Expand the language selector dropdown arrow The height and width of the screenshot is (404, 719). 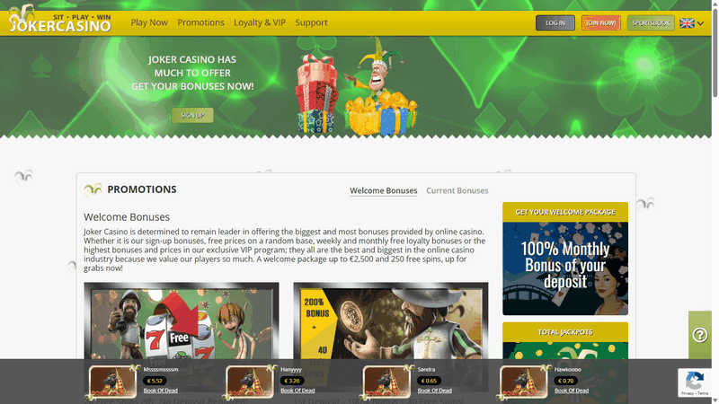(700, 23)
